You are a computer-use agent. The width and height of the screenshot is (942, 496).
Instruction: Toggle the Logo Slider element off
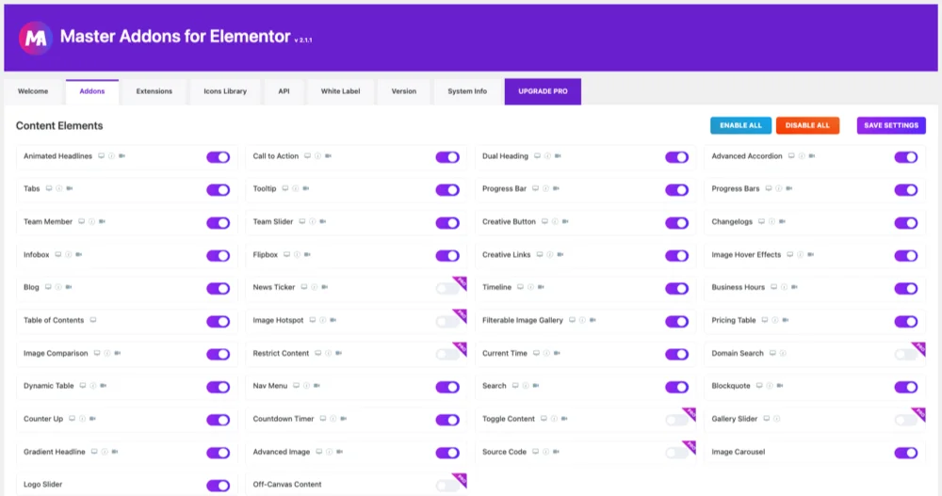(219, 486)
